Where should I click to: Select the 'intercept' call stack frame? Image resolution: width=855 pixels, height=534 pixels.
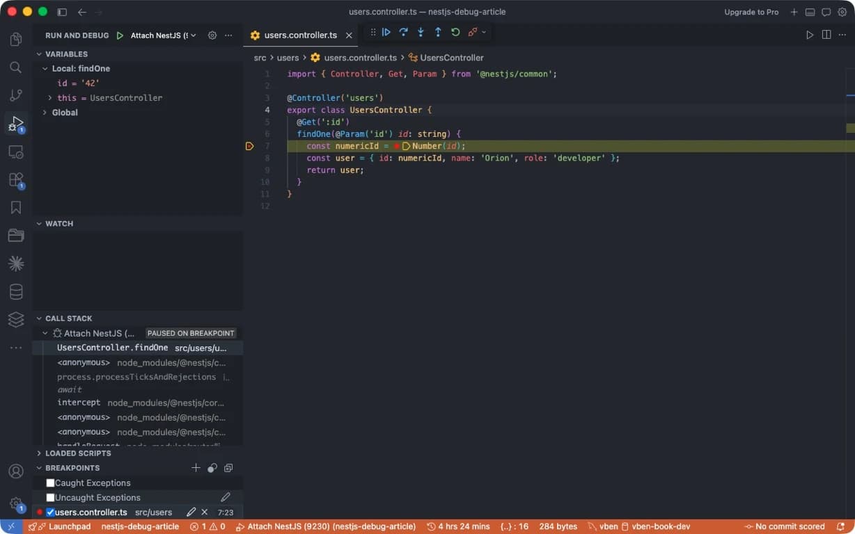pyautogui.click(x=138, y=403)
